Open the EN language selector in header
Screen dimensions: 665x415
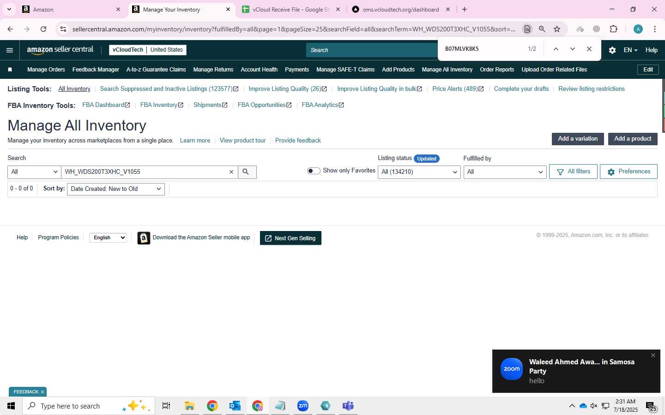(x=630, y=50)
